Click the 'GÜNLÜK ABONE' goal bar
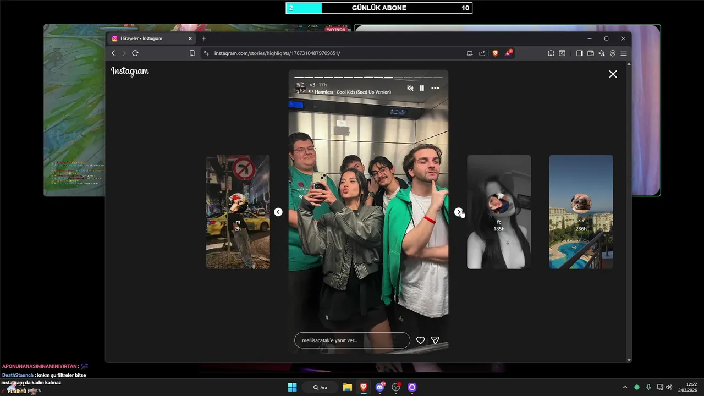 [x=379, y=8]
